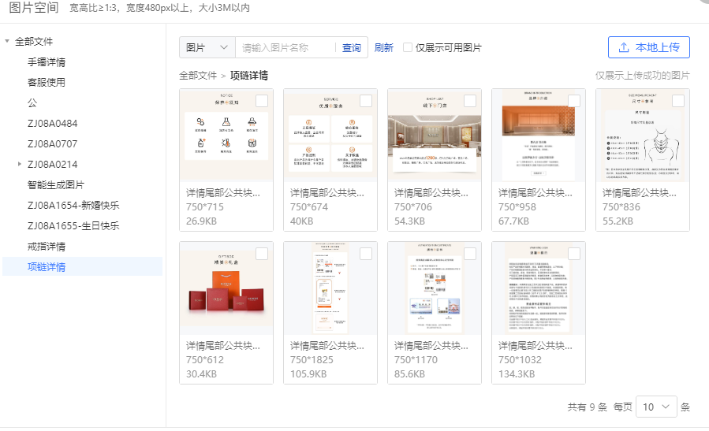Click the image name search field
The image size is (709, 431).
(285, 47)
